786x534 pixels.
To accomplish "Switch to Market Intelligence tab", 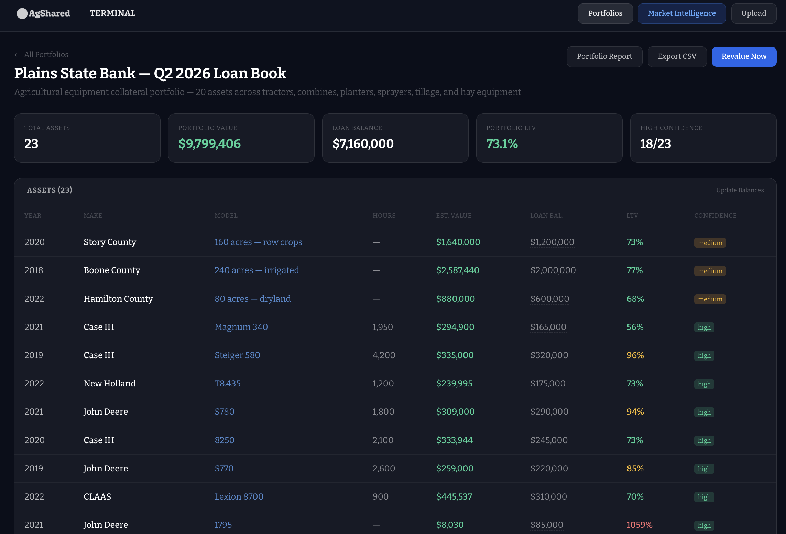I will click(x=681, y=13).
